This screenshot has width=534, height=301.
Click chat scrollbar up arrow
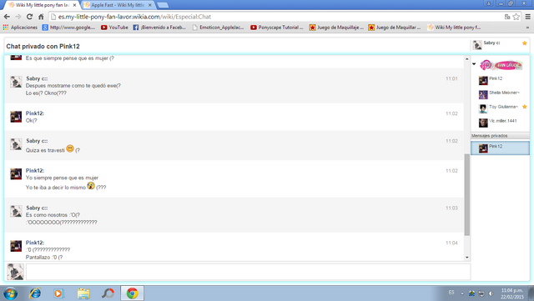(467, 59)
